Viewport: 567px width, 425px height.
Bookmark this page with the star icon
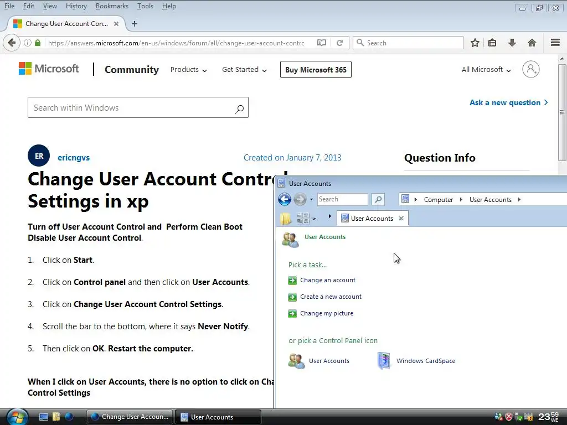(x=475, y=43)
